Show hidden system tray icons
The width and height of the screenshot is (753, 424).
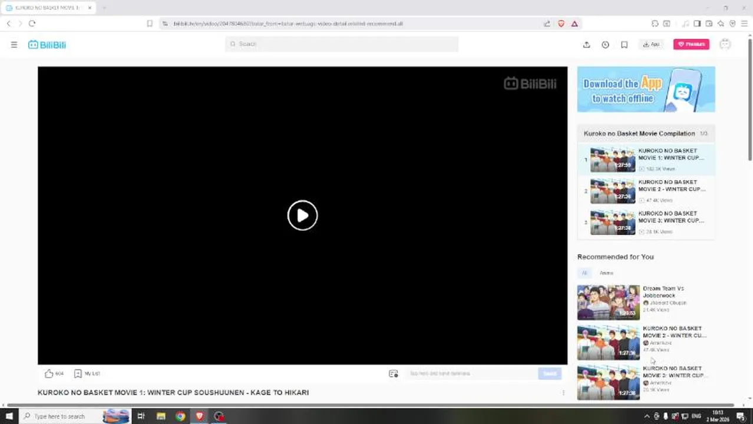coord(647,416)
